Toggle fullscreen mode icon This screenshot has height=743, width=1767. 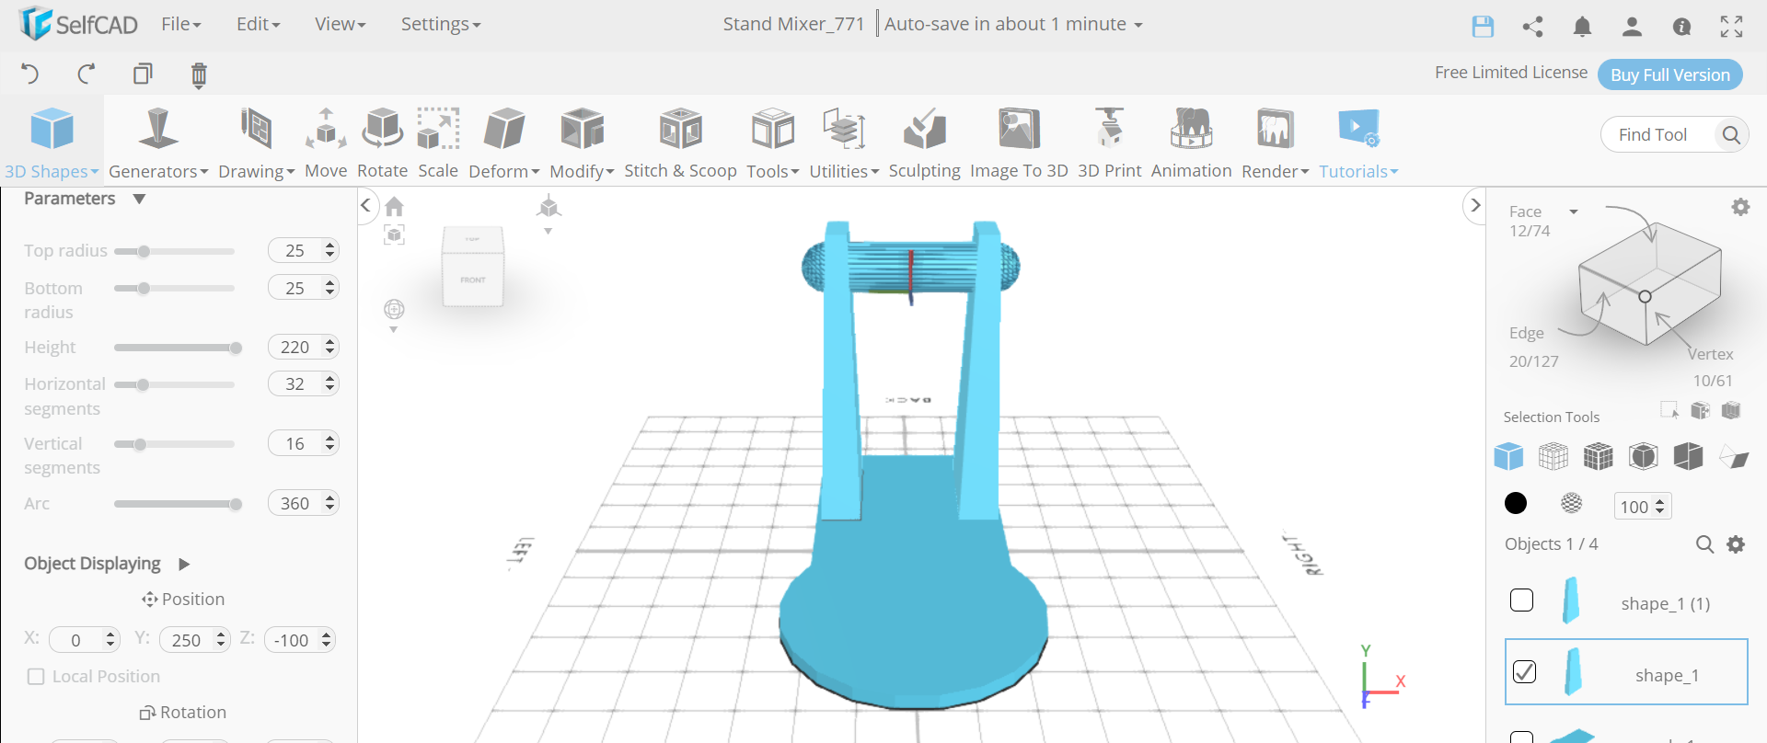point(1731,27)
